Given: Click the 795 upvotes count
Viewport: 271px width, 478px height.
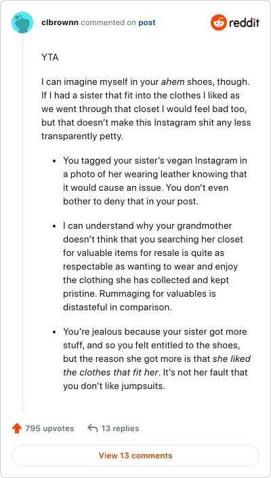Looking at the screenshot, I should [x=49, y=428].
